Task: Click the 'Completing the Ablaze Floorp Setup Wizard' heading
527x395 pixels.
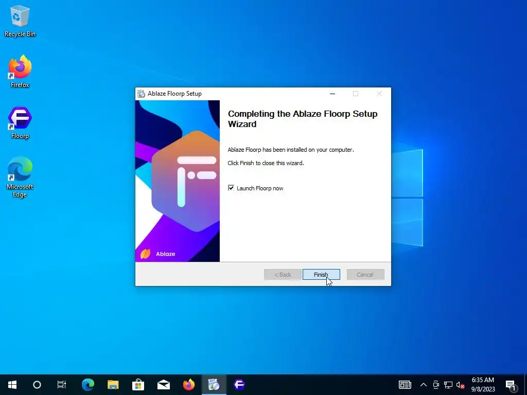Action: pyautogui.click(x=303, y=119)
